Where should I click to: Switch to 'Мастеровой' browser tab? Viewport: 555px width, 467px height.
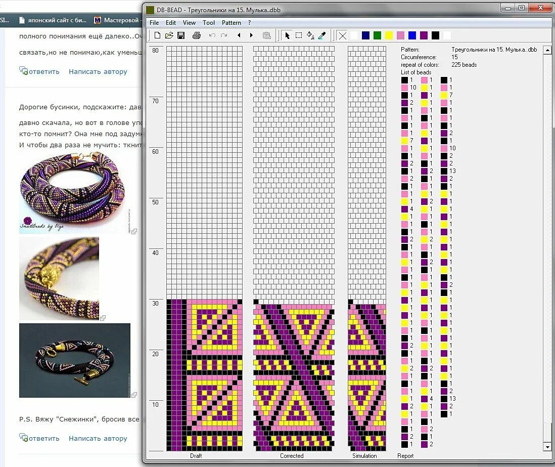point(117,20)
